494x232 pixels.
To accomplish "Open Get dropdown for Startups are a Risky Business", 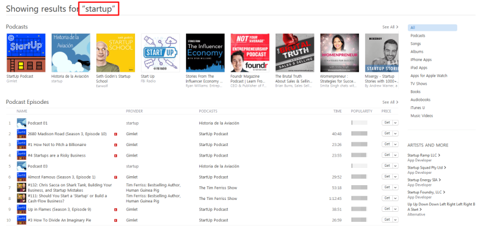I will point(395,155).
